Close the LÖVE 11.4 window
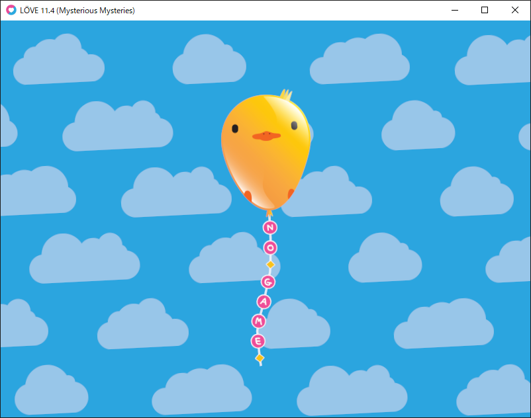The image size is (531, 418). click(515, 10)
